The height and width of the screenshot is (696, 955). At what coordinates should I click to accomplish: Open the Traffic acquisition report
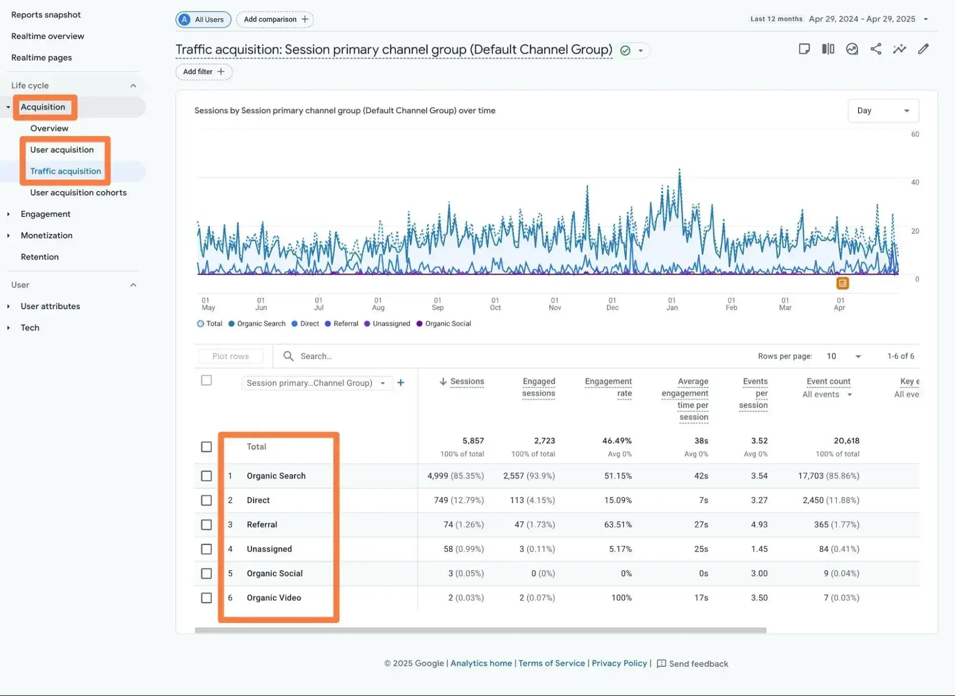point(65,171)
